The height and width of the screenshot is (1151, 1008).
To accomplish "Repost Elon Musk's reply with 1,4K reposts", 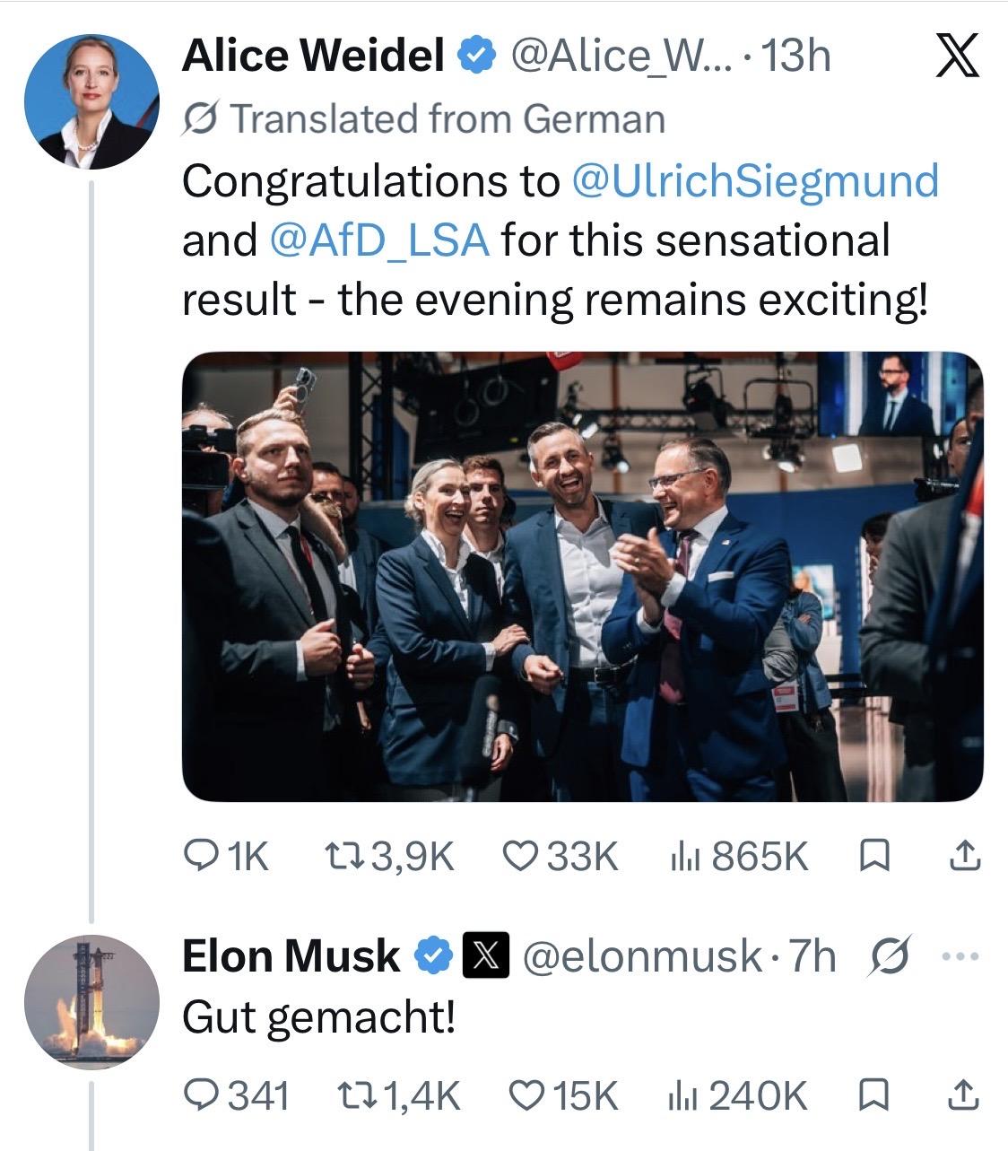I will click(397, 1095).
